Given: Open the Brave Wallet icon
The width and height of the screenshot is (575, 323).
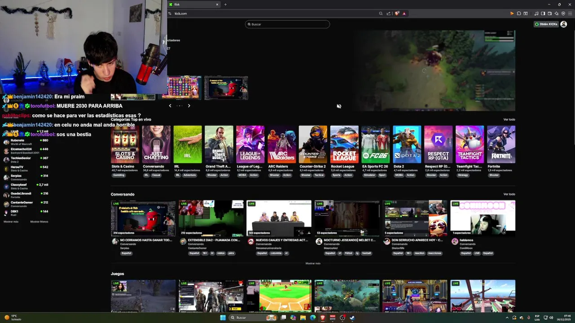Looking at the screenshot, I should tap(550, 13).
